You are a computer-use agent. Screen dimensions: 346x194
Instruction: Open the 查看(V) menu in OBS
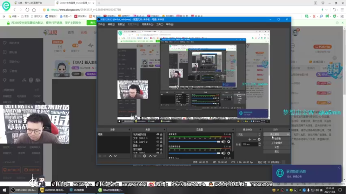[x=121, y=25]
